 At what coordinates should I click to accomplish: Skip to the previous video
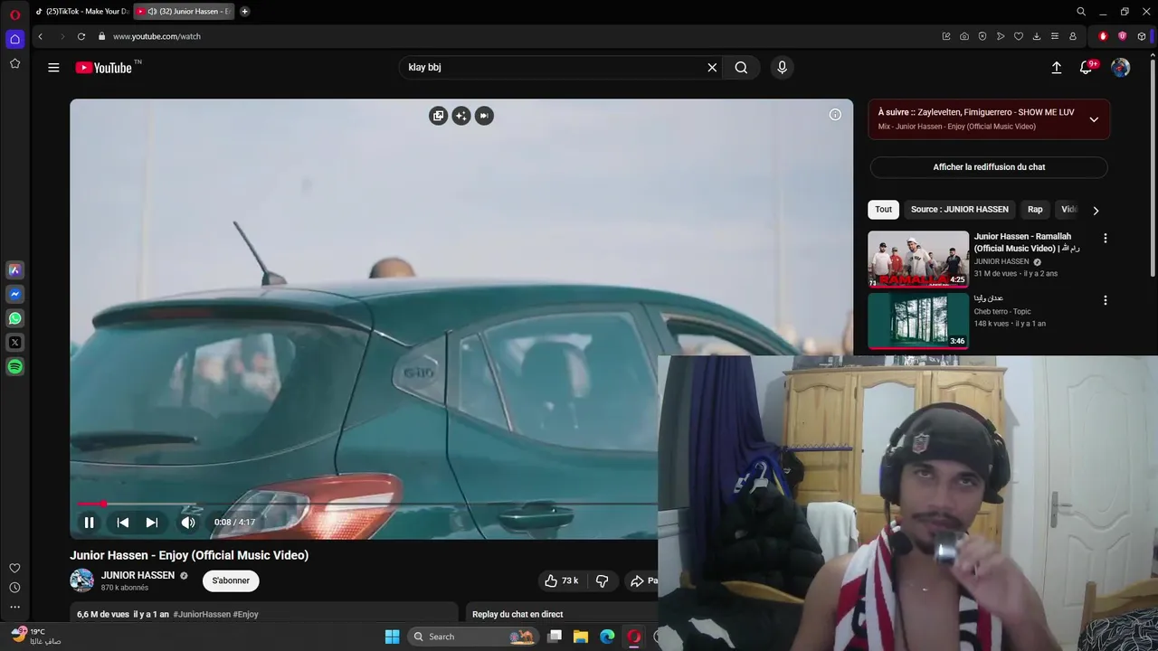tap(123, 523)
